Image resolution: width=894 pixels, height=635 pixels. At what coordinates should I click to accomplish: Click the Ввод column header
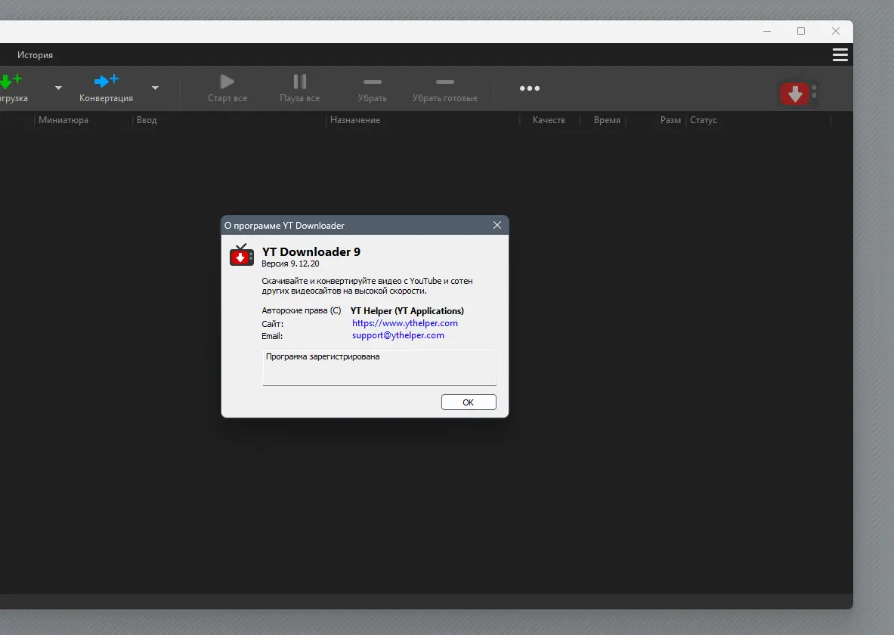(147, 120)
